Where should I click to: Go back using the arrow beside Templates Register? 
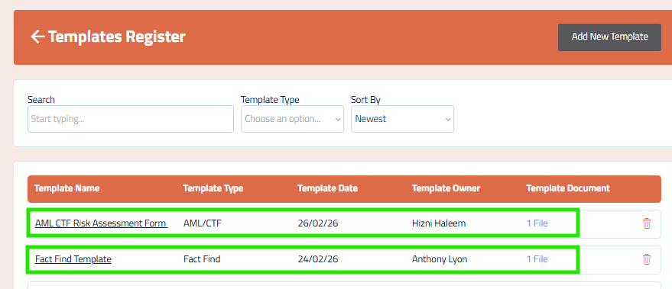coord(37,37)
